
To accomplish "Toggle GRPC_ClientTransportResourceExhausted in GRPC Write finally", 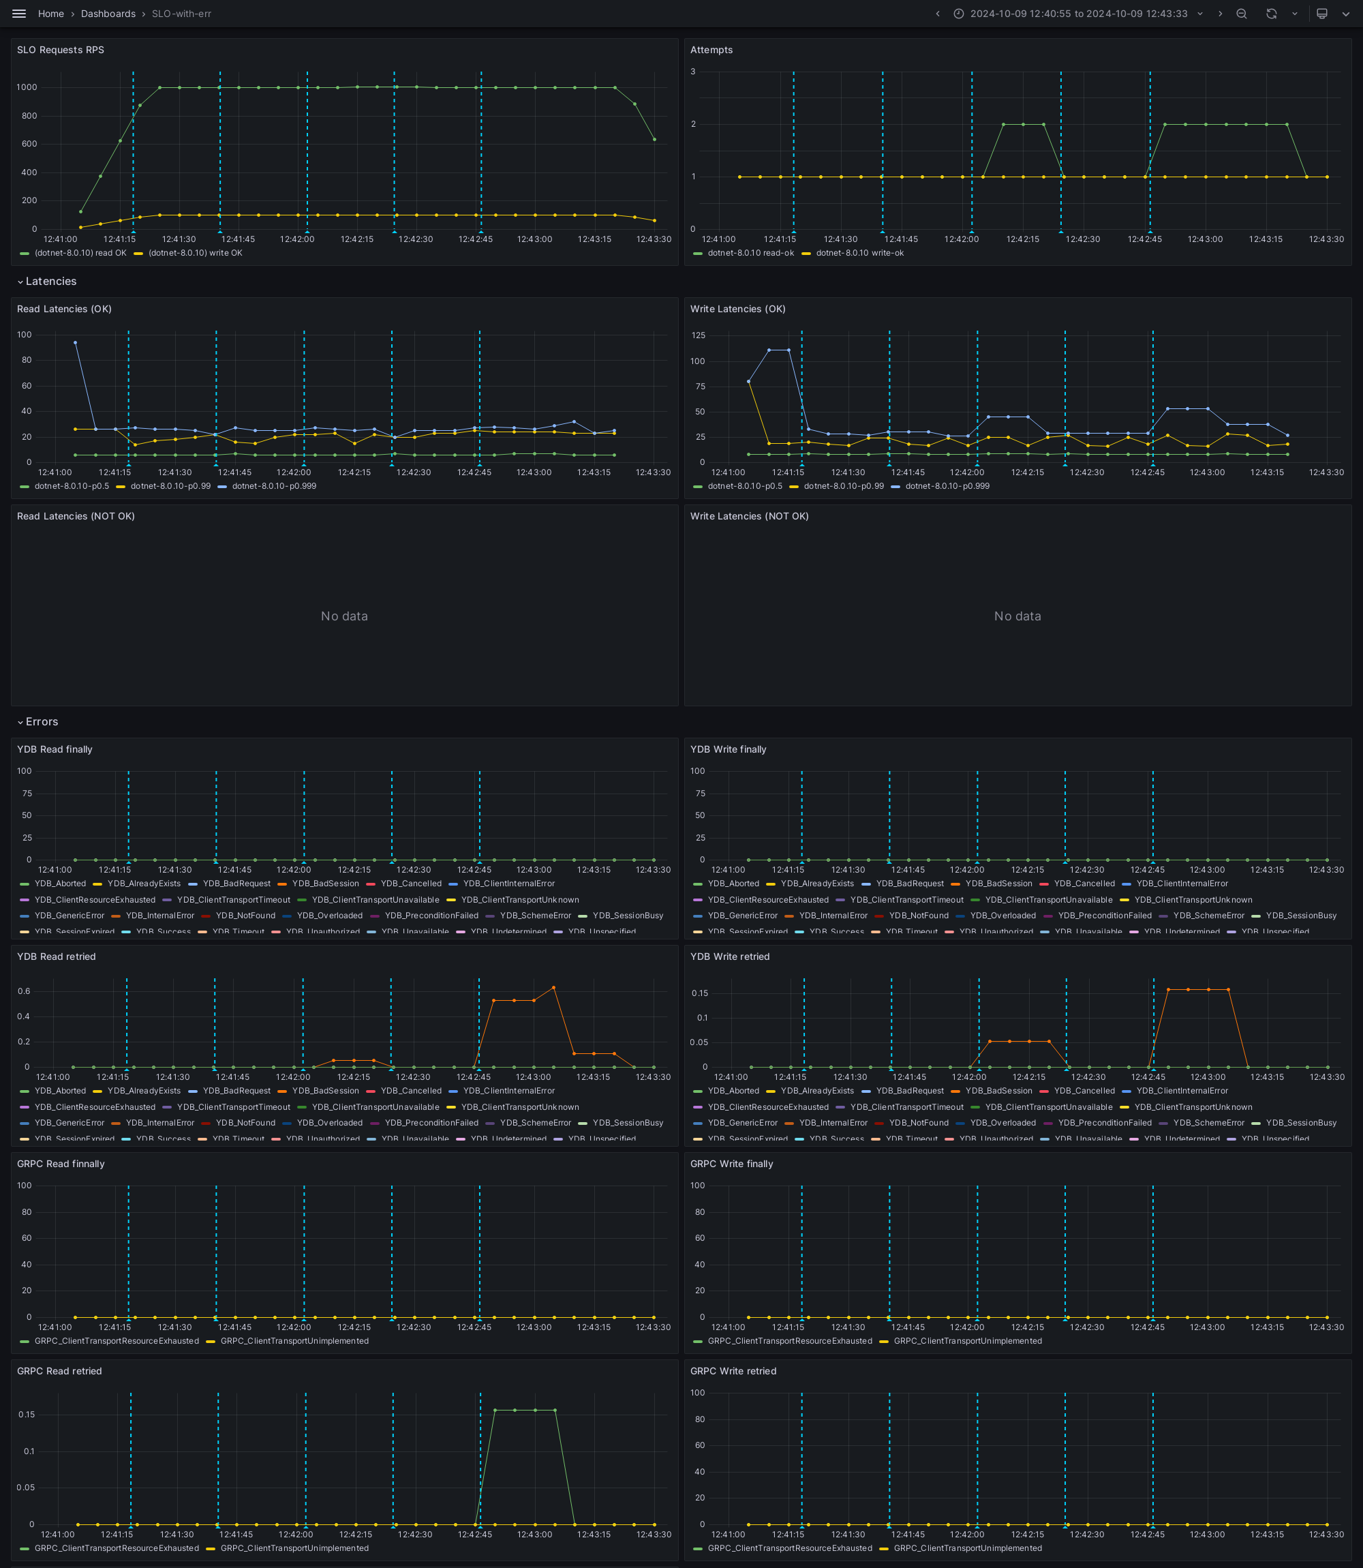I will (x=791, y=1341).
